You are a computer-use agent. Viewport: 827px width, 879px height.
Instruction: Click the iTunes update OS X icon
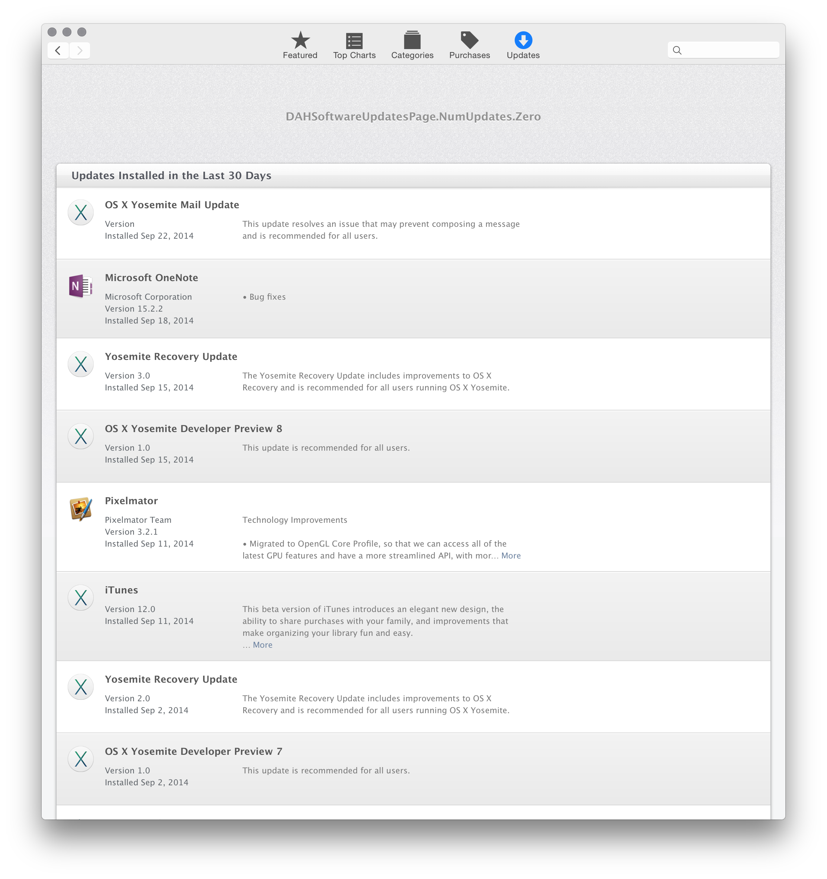click(80, 598)
